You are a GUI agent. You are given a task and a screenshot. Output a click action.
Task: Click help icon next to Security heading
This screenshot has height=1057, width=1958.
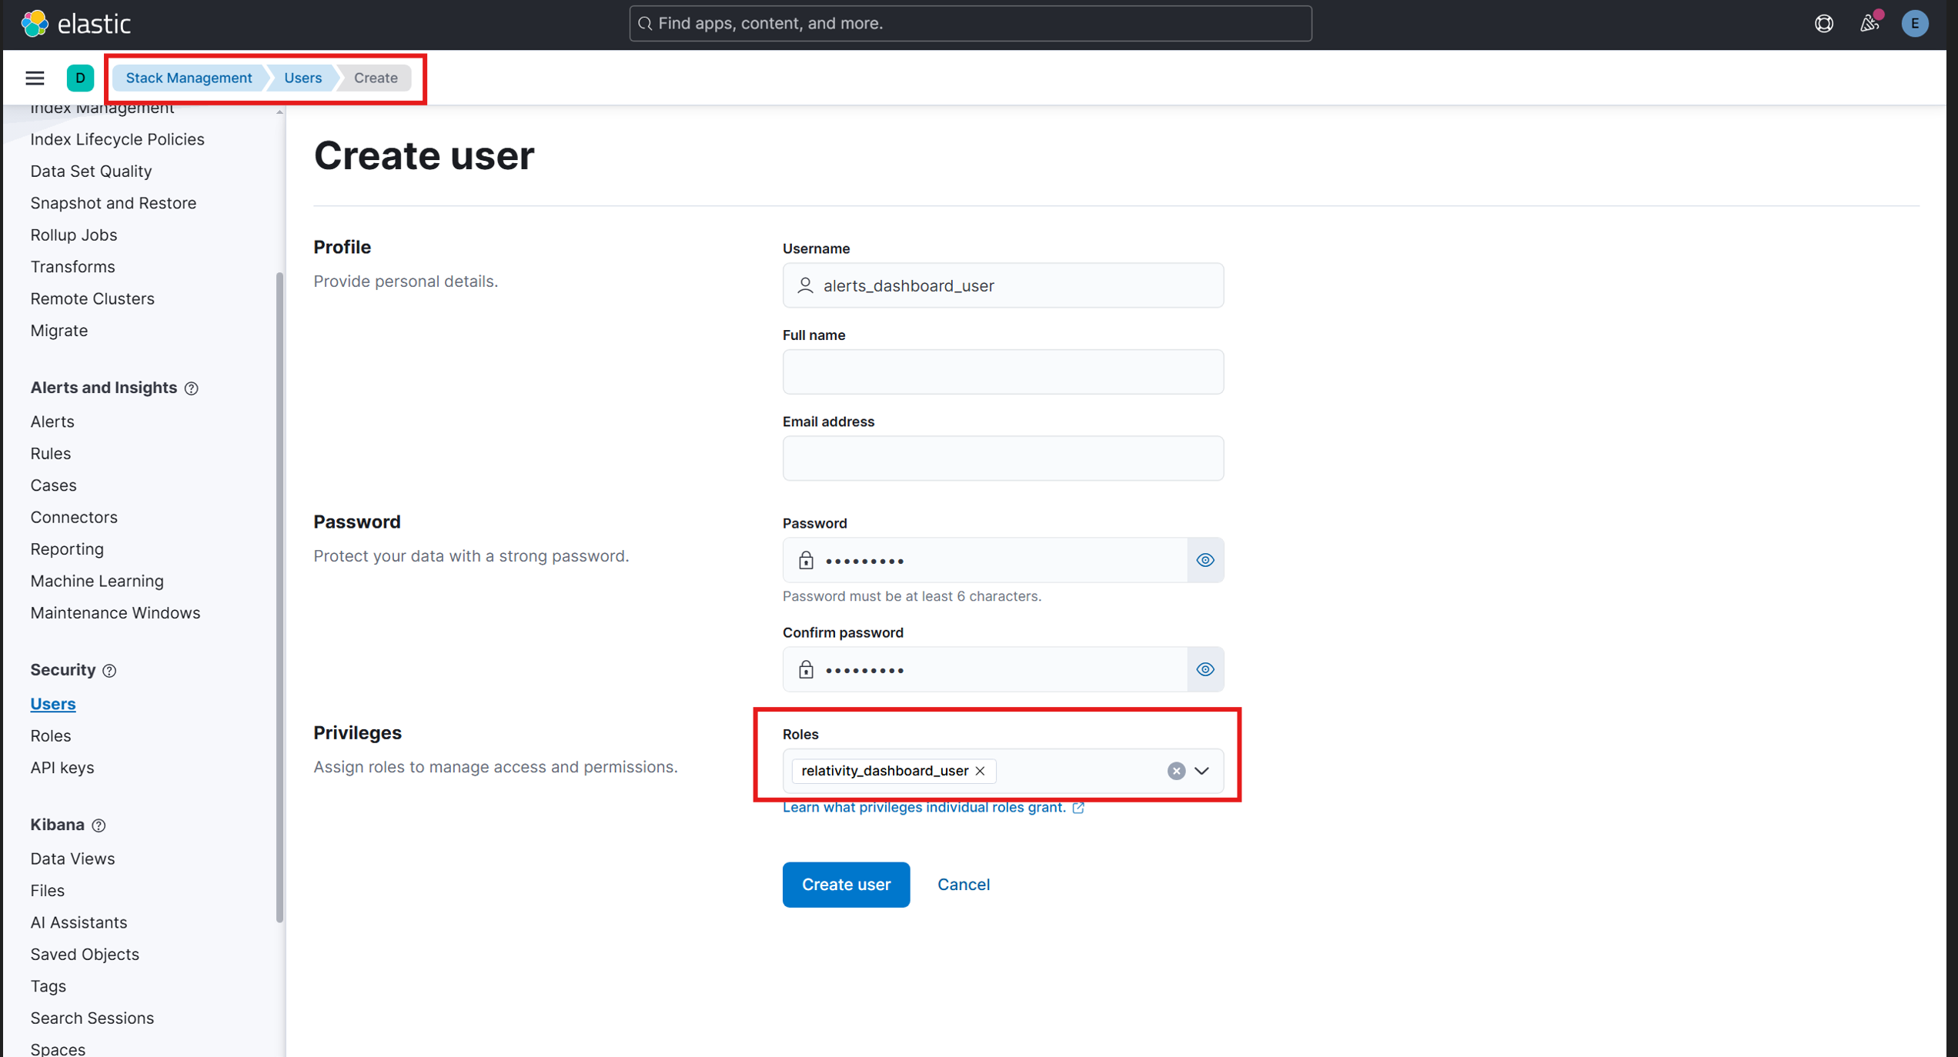tap(109, 671)
